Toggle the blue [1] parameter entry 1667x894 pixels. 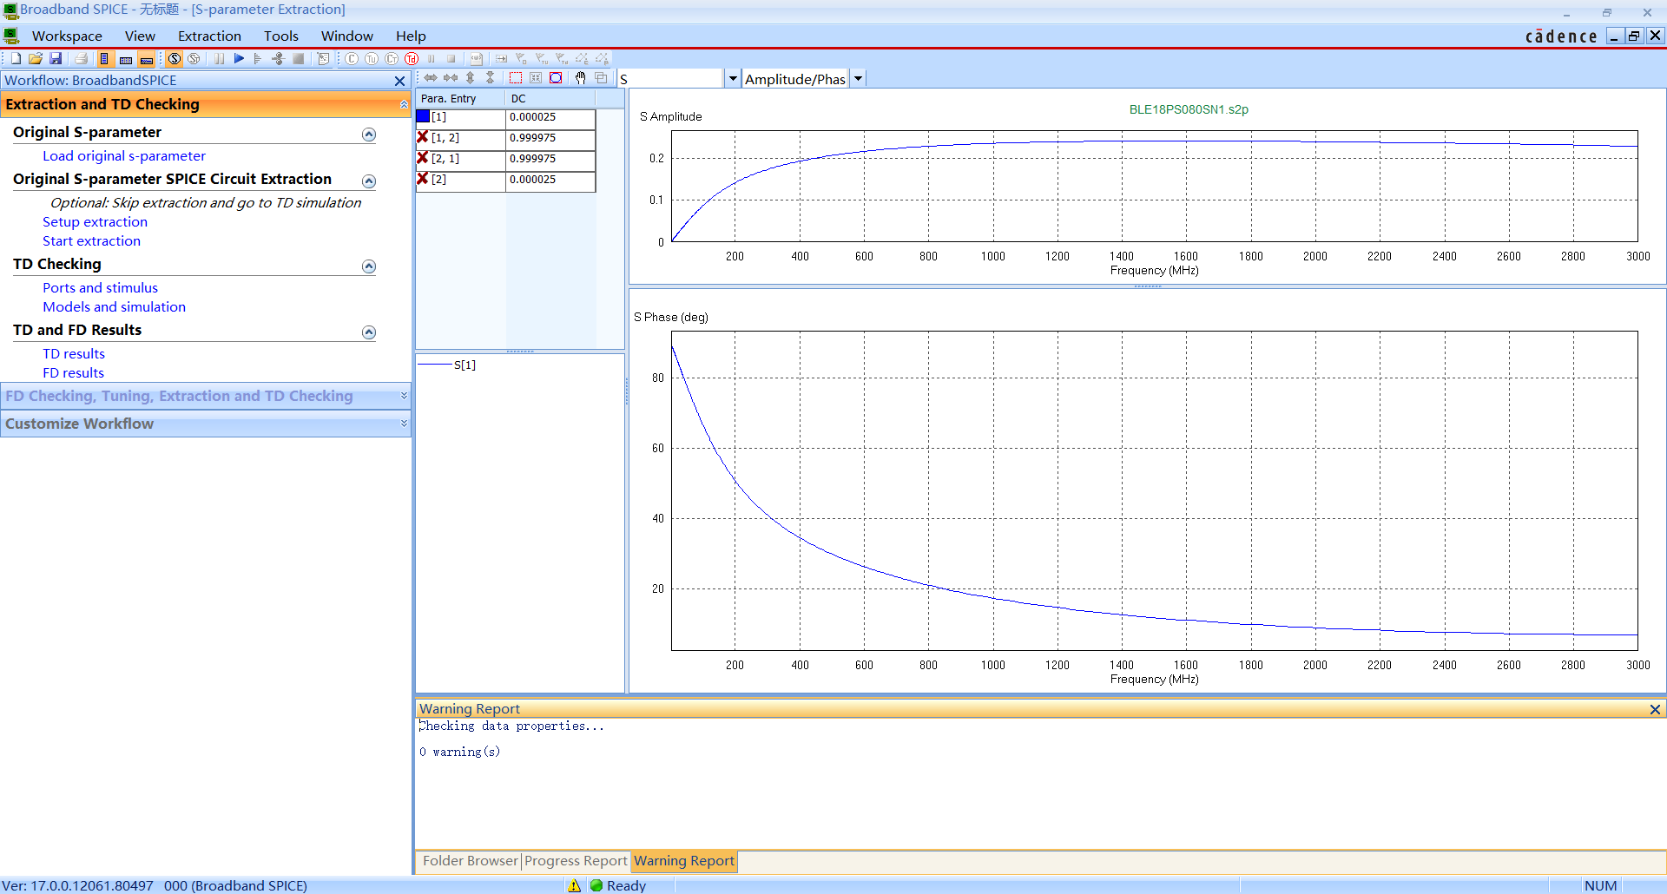tap(423, 116)
